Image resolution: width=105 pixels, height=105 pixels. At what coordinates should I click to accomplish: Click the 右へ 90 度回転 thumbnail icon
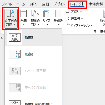15,71
